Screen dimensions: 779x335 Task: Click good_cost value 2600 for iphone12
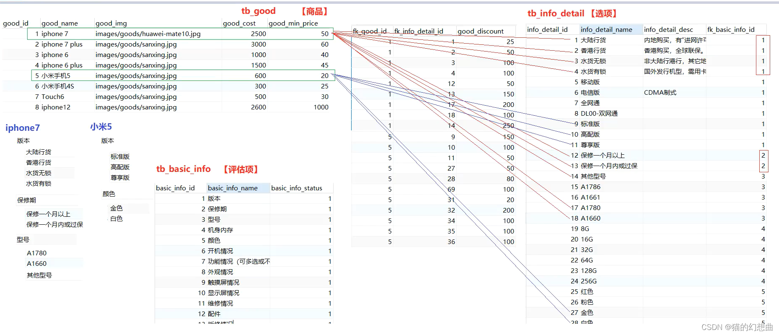tap(259, 107)
